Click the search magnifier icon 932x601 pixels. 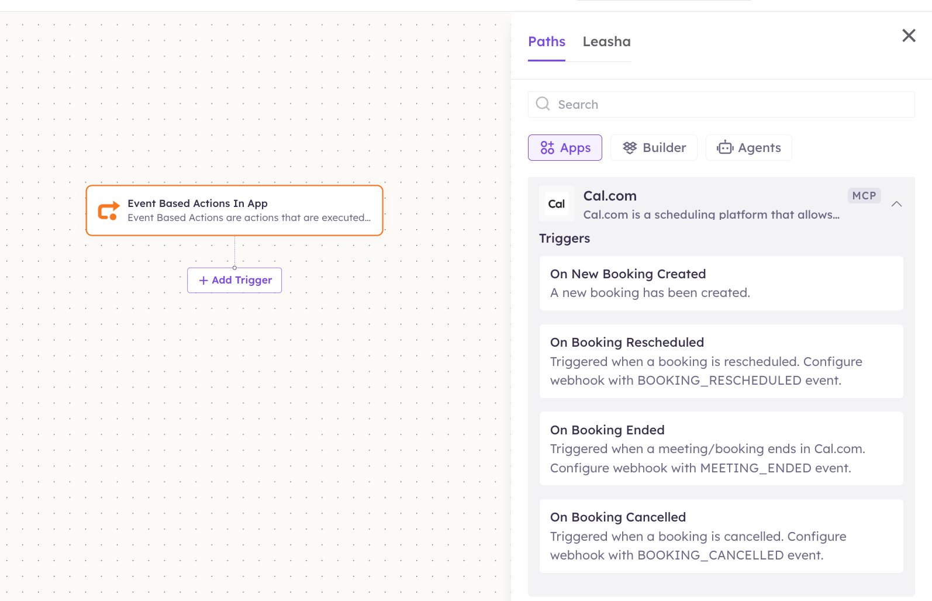point(543,104)
